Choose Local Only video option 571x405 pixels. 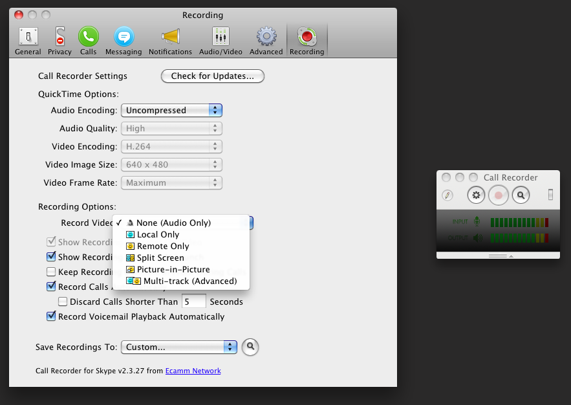pyautogui.click(x=181, y=235)
